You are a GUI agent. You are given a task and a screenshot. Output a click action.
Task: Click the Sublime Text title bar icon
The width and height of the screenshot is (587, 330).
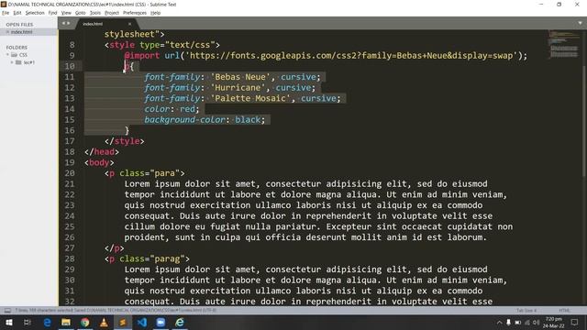[x=4, y=4]
